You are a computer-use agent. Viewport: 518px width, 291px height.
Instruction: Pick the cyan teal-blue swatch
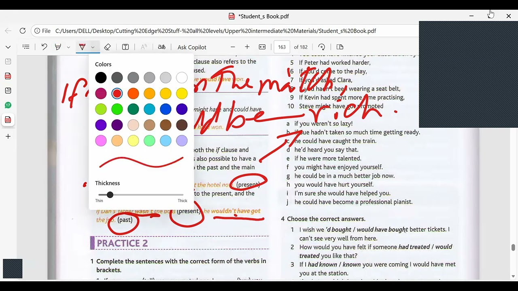149,109
